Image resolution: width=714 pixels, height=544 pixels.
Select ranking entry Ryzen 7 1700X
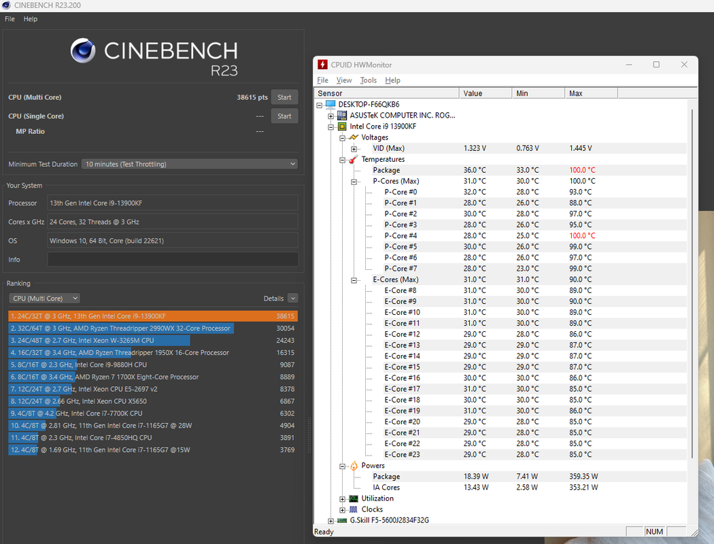[153, 377]
